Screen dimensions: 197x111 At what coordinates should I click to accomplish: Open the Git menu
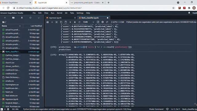click(x=66, y=13)
